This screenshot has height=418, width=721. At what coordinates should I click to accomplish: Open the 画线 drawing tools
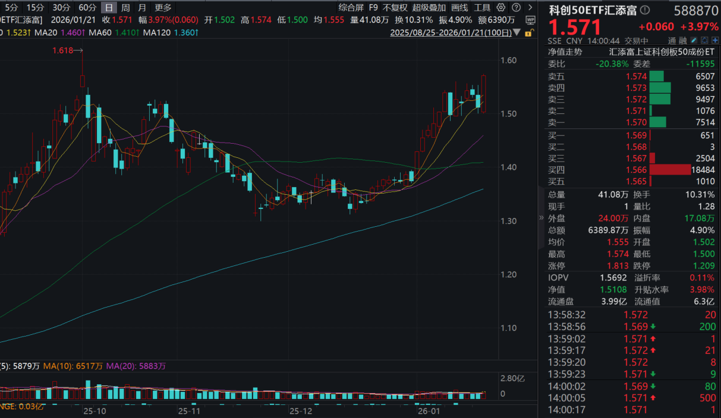[459, 8]
